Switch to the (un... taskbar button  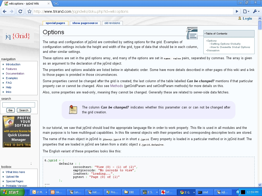click(75, 192)
